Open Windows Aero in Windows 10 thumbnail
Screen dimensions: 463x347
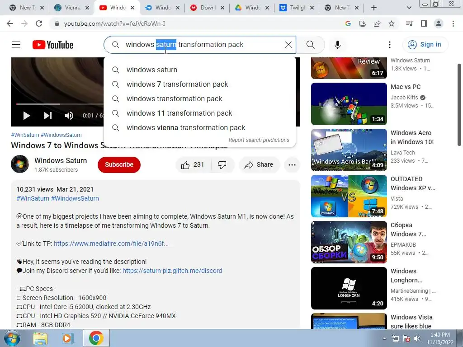(x=349, y=150)
